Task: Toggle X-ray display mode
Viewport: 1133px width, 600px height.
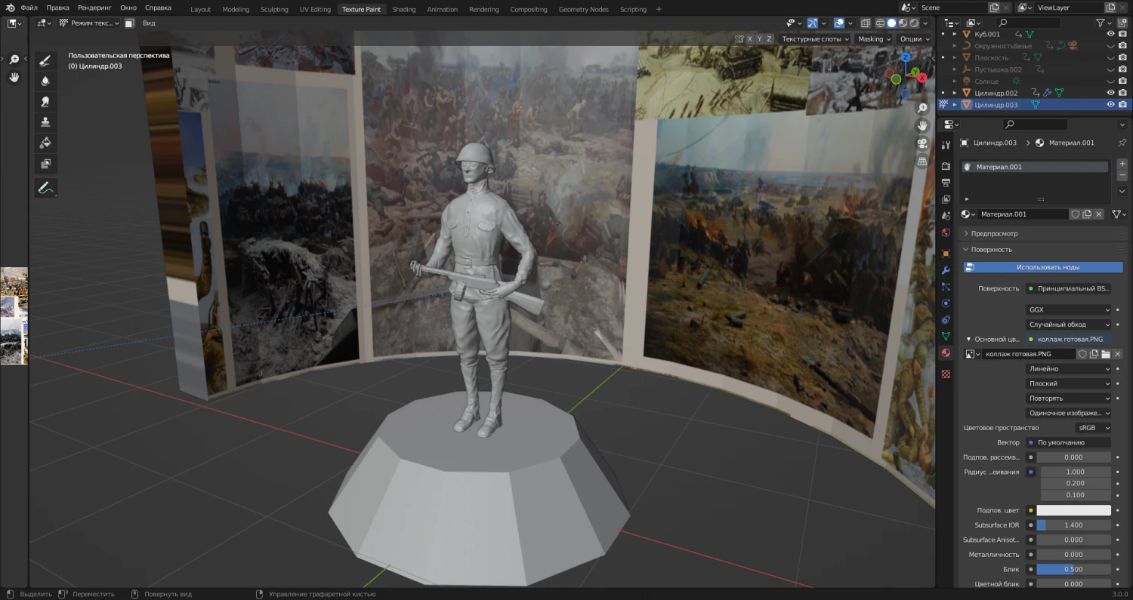Action: [x=866, y=23]
